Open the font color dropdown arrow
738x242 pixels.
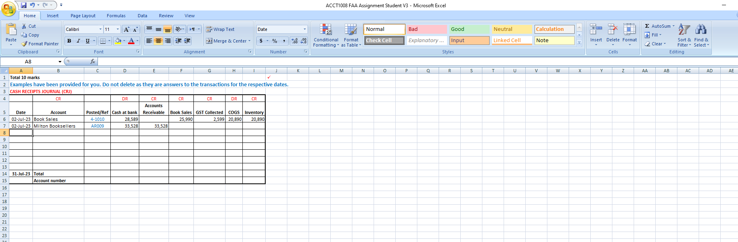[x=137, y=41]
